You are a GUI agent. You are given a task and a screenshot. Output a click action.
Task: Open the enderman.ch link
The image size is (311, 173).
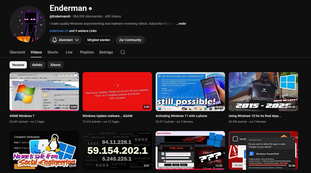[x=59, y=31]
